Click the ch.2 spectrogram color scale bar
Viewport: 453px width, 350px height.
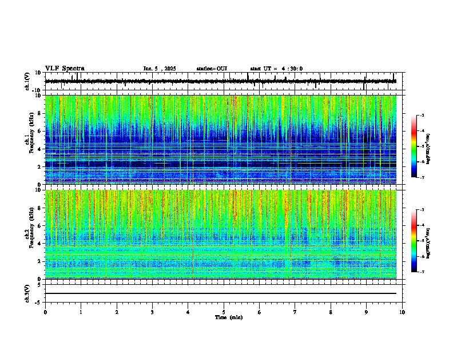[414, 241]
